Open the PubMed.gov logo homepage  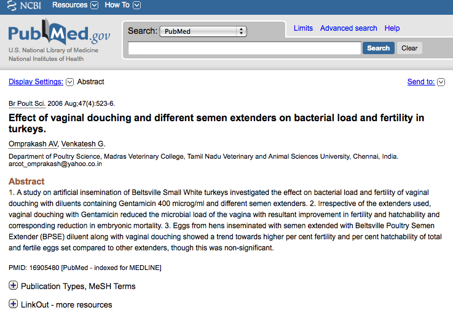click(59, 33)
